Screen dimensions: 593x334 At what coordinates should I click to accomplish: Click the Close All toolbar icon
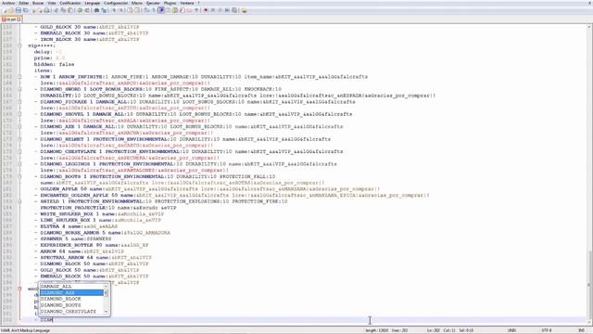tap(41, 10)
